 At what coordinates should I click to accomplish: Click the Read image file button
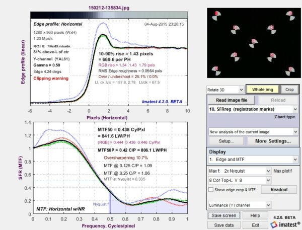coord(231,100)
